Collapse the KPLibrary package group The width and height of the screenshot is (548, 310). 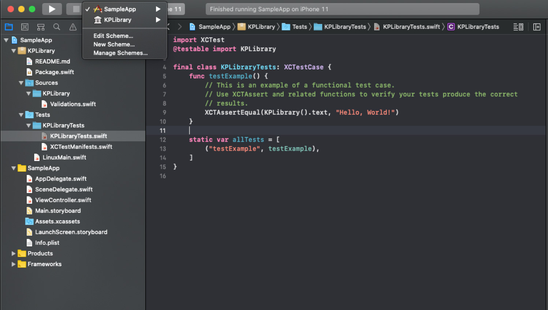coord(14,51)
